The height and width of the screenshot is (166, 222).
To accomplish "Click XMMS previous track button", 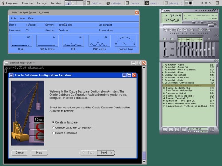I will click(x=166, y=30).
